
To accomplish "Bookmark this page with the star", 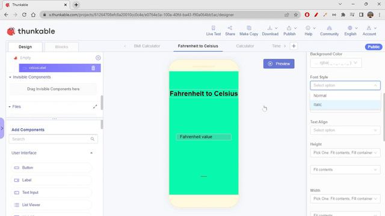I will 296,14.
